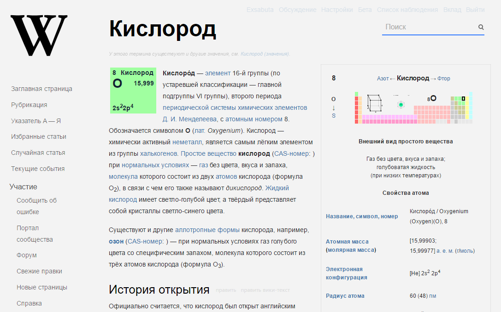
Task: Open the periodic table thumbnail image
Action: click(x=413, y=108)
